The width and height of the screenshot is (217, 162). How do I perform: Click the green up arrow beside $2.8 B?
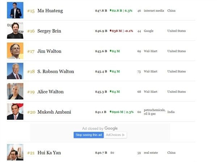coord(110,10)
